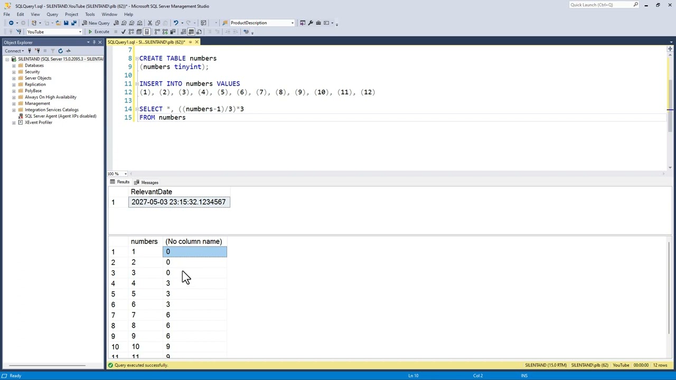Click the Find in Files icon
Screen dimensions: 676x380
[x=225, y=23]
